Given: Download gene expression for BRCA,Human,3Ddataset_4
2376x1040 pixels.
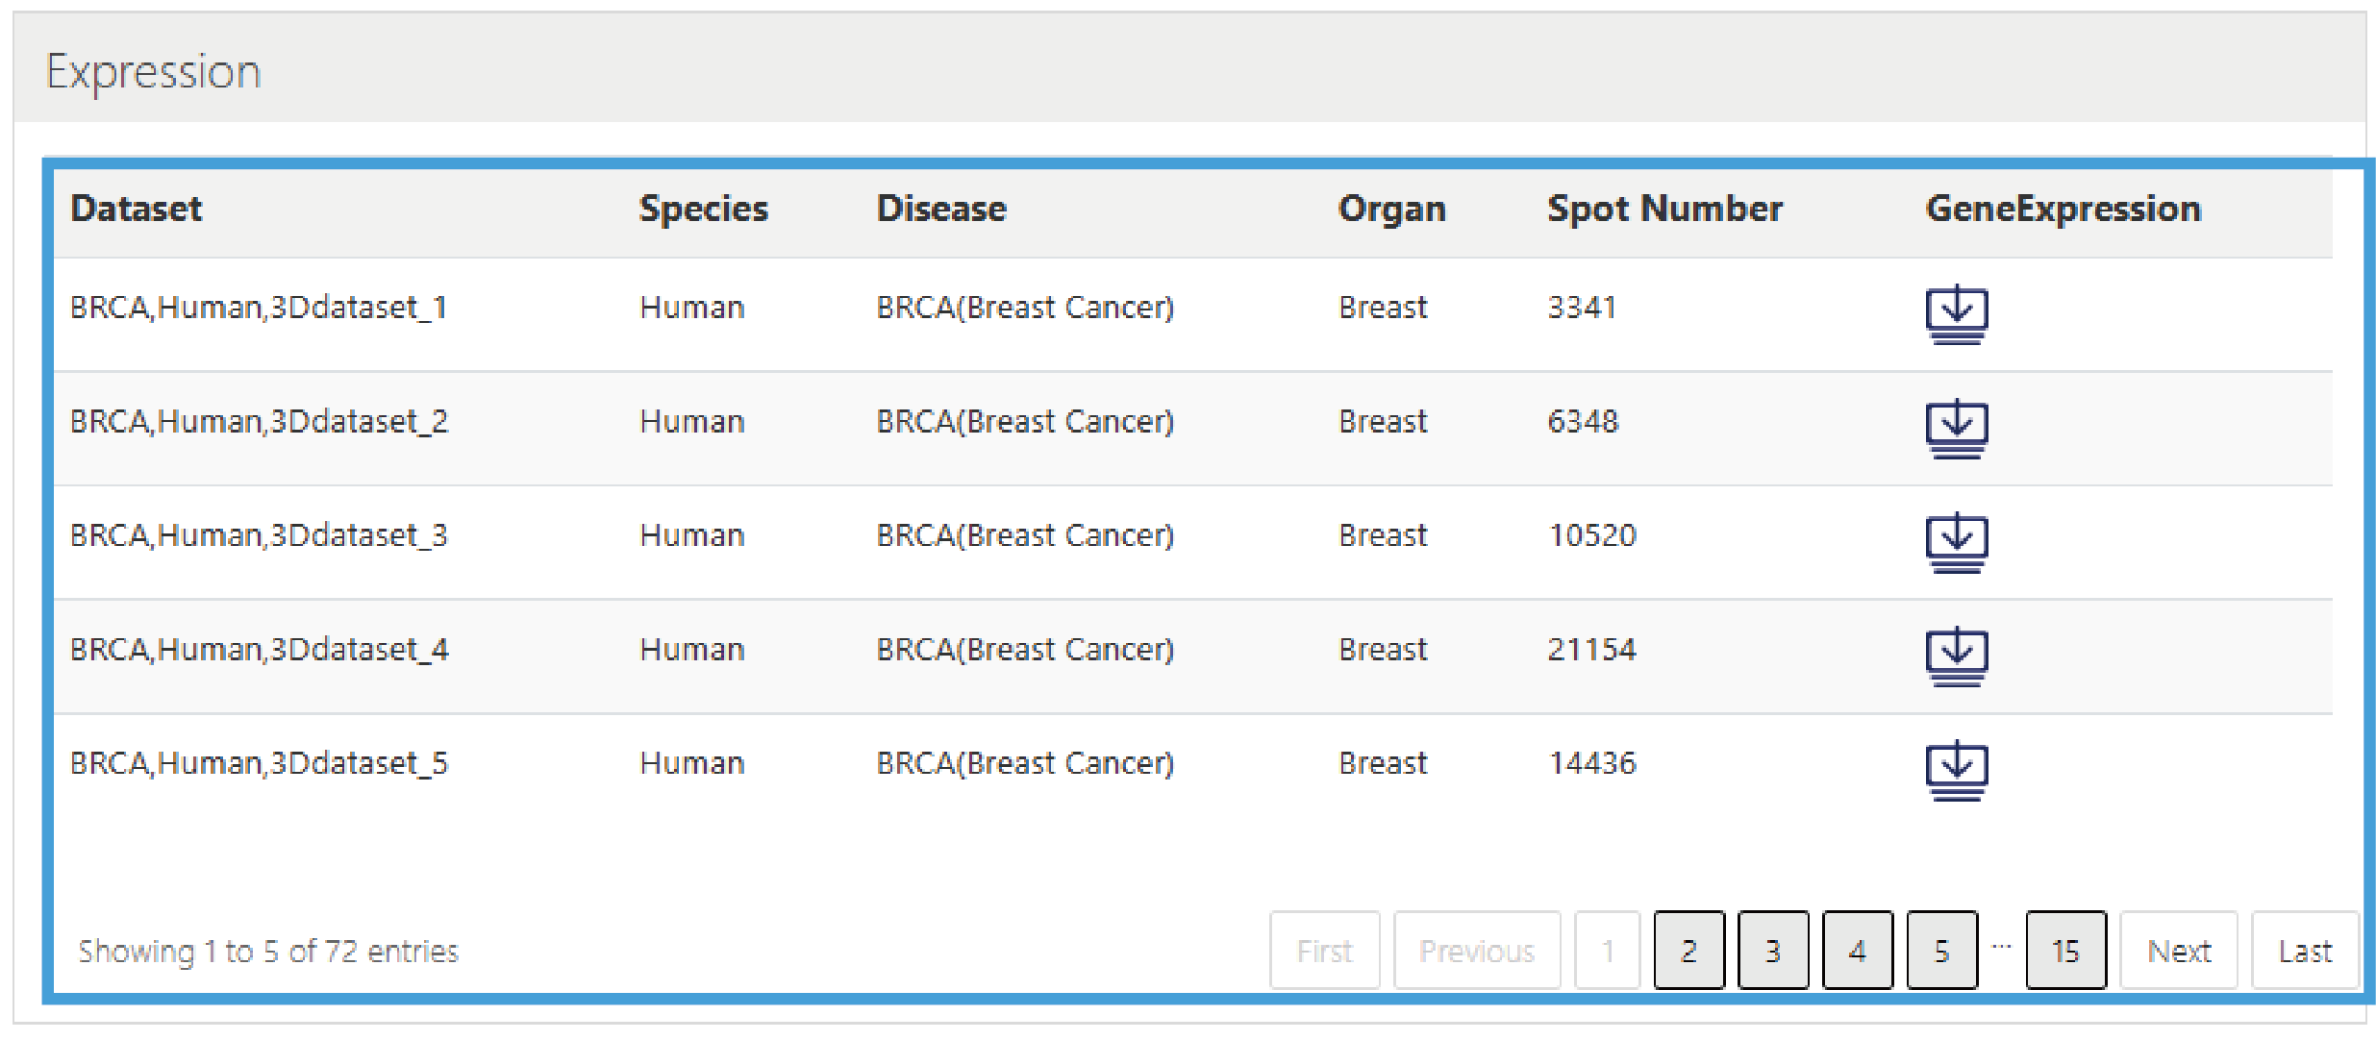Looking at the screenshot, I should click(x=1956, y=656).
